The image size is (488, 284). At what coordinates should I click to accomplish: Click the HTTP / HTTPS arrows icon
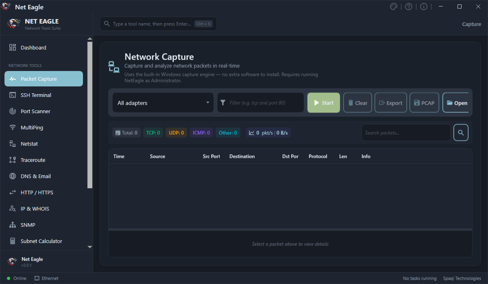[x=13, y=192]
